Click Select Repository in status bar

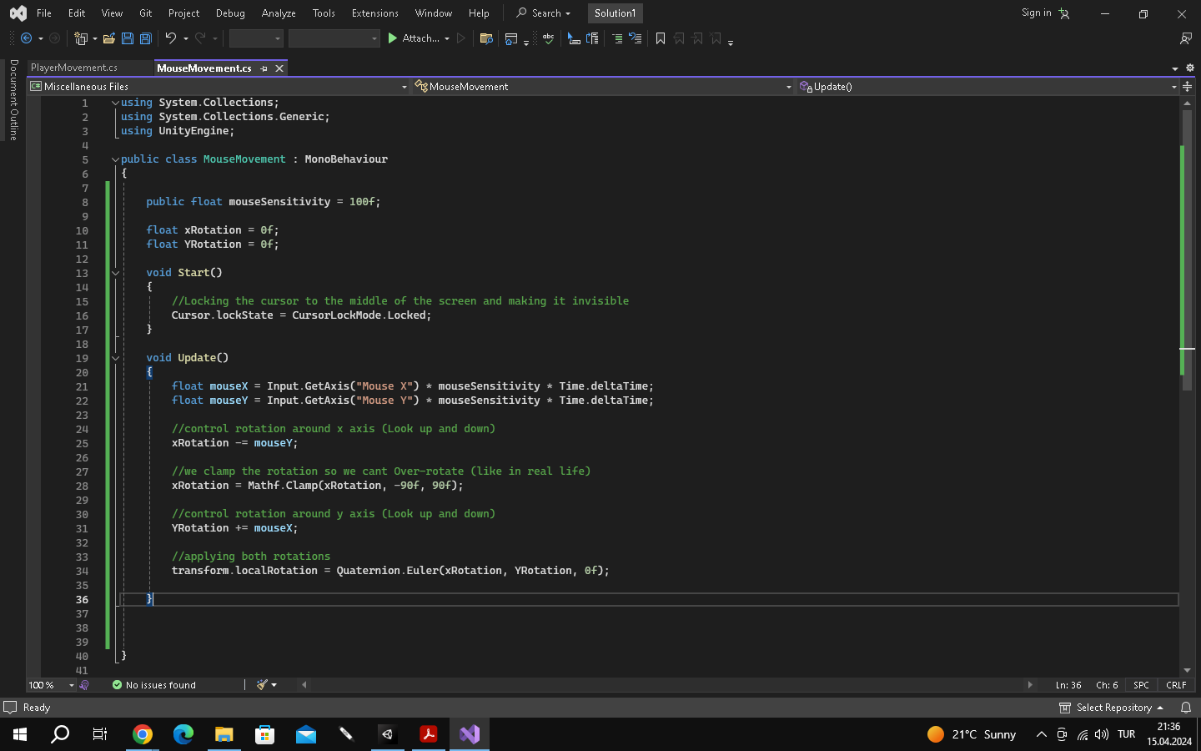1113,708
